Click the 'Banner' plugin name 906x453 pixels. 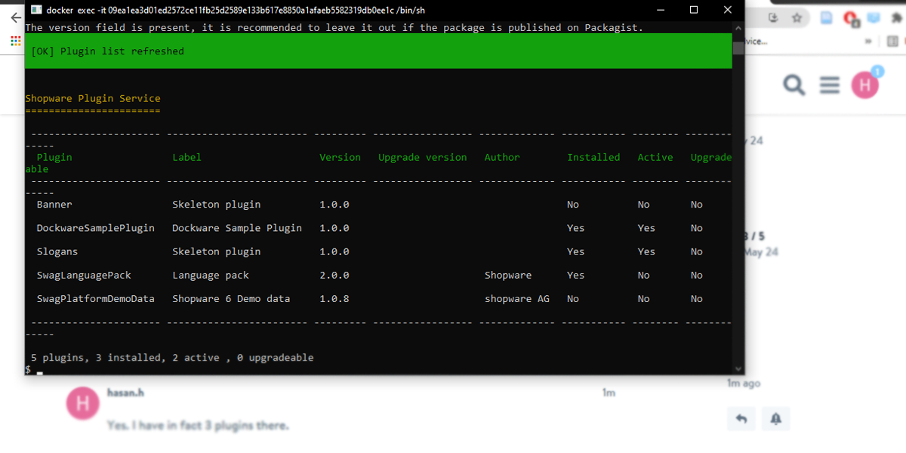coord(54,204)
